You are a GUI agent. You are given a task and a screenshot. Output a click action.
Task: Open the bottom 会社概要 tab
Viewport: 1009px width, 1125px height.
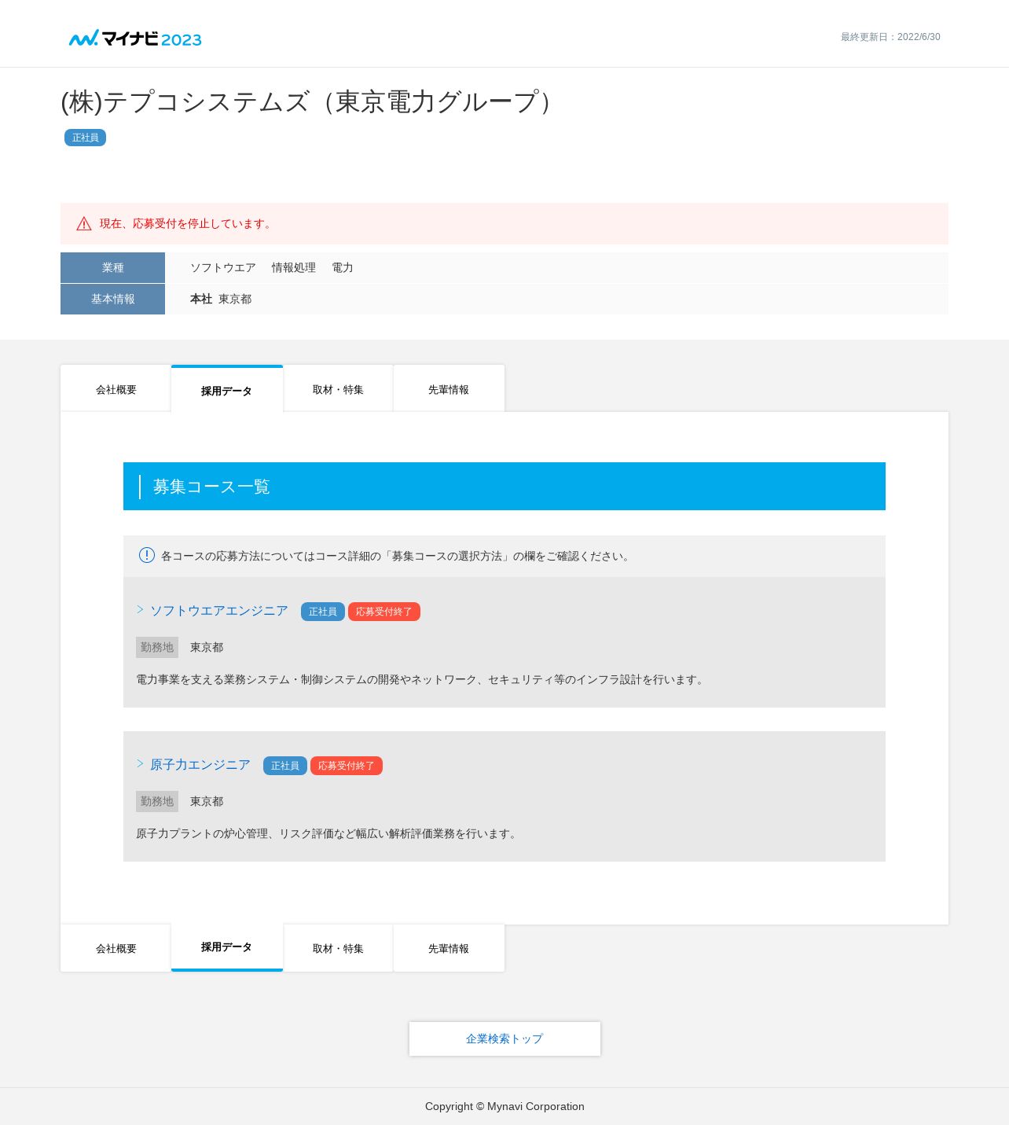point(116,948)
